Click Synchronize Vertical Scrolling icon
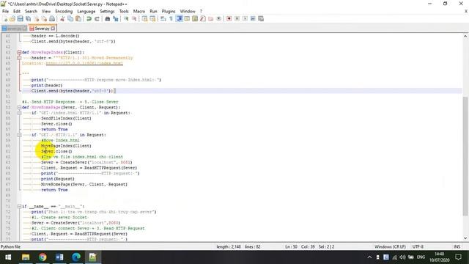The image size is (469, 264). (144, 18)
